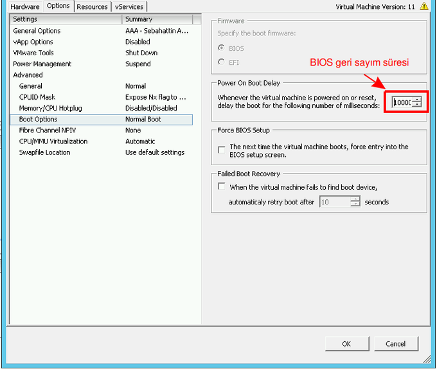Select Boot Options row
The width and height of the screenshot is (437, 369).
(101, 120)
